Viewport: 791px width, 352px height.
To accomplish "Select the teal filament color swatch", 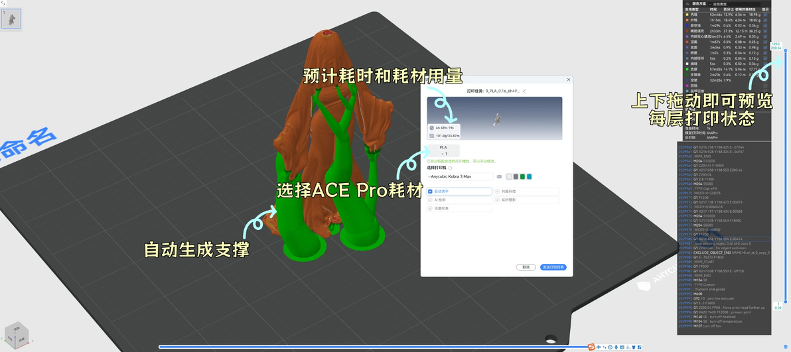I will [x=529, y=176].
